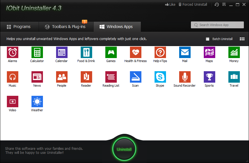The image size is (249, 163).
Task: Select the Reading List app
Action: pyautogui.click(x=111, y=77)
